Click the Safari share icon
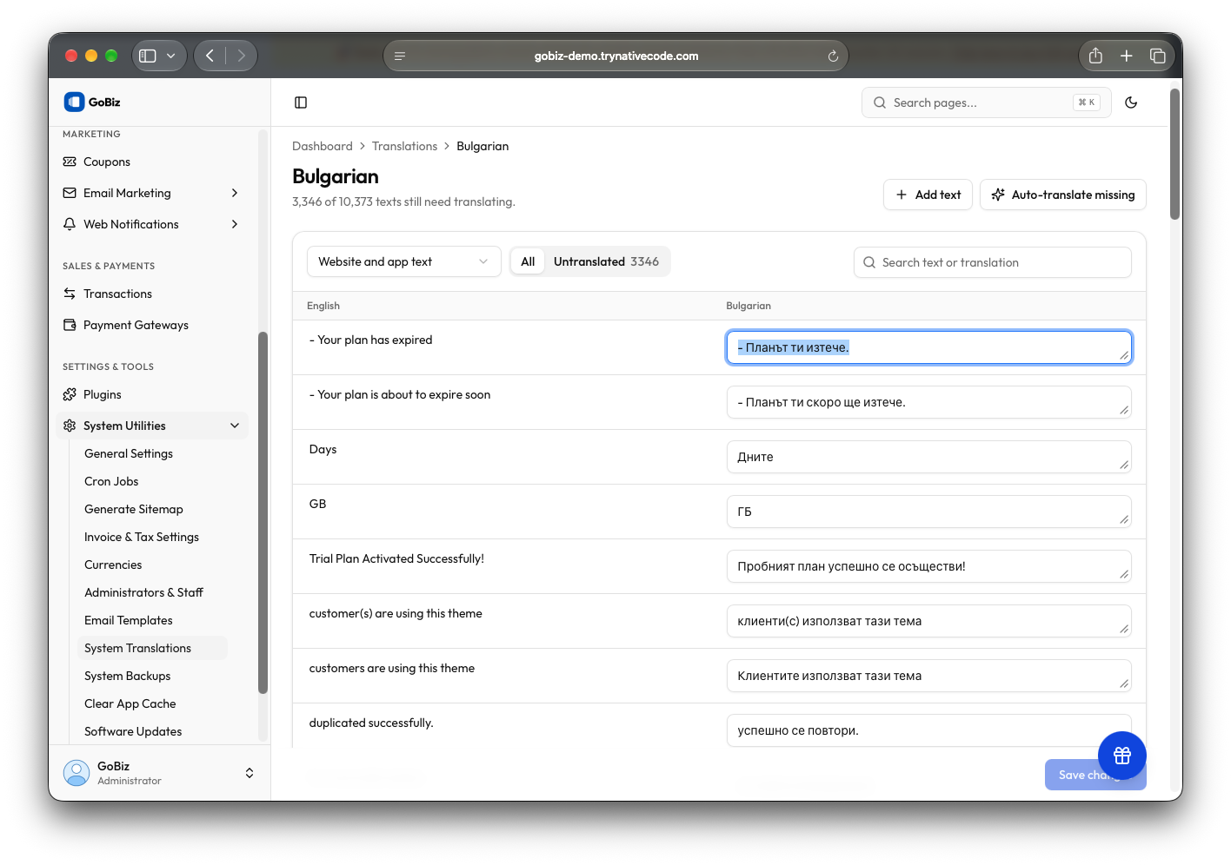Image resolution: width=1231 pixels, height=865 pixels. tap(1095, 56)
